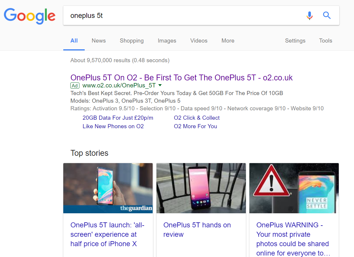Click the Google logo

point(30,16)
